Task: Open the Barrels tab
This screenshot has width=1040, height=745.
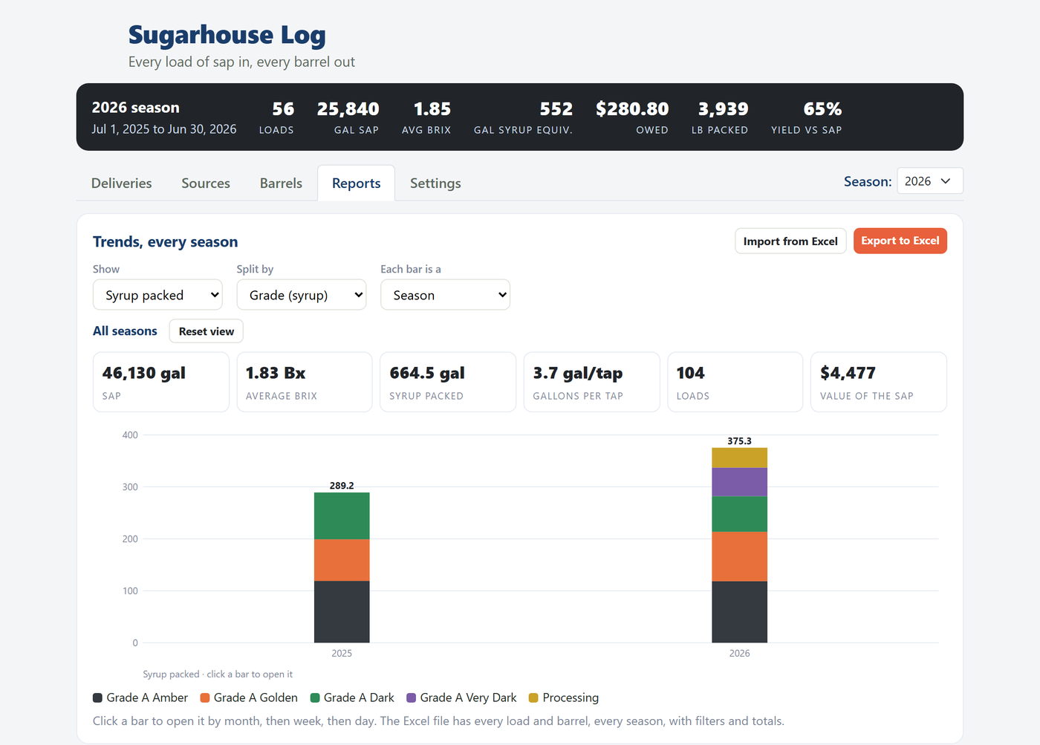Action: point(281,183)
